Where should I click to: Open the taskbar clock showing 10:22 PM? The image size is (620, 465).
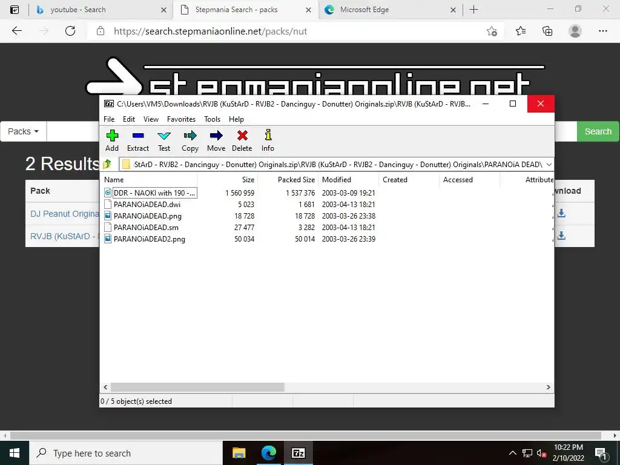point(568,453)
